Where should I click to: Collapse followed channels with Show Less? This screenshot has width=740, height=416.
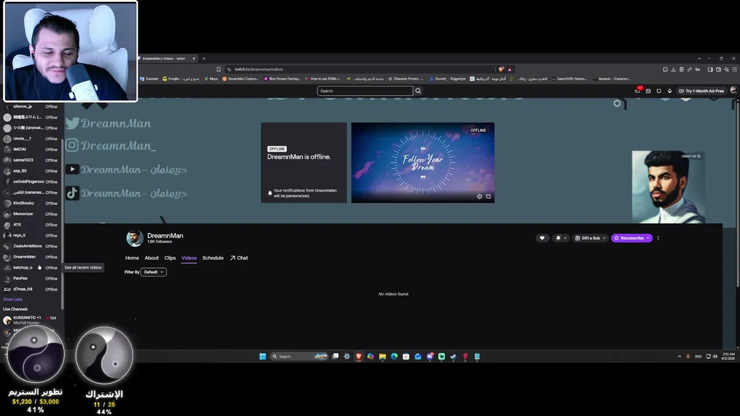click(x=13, y=299)
